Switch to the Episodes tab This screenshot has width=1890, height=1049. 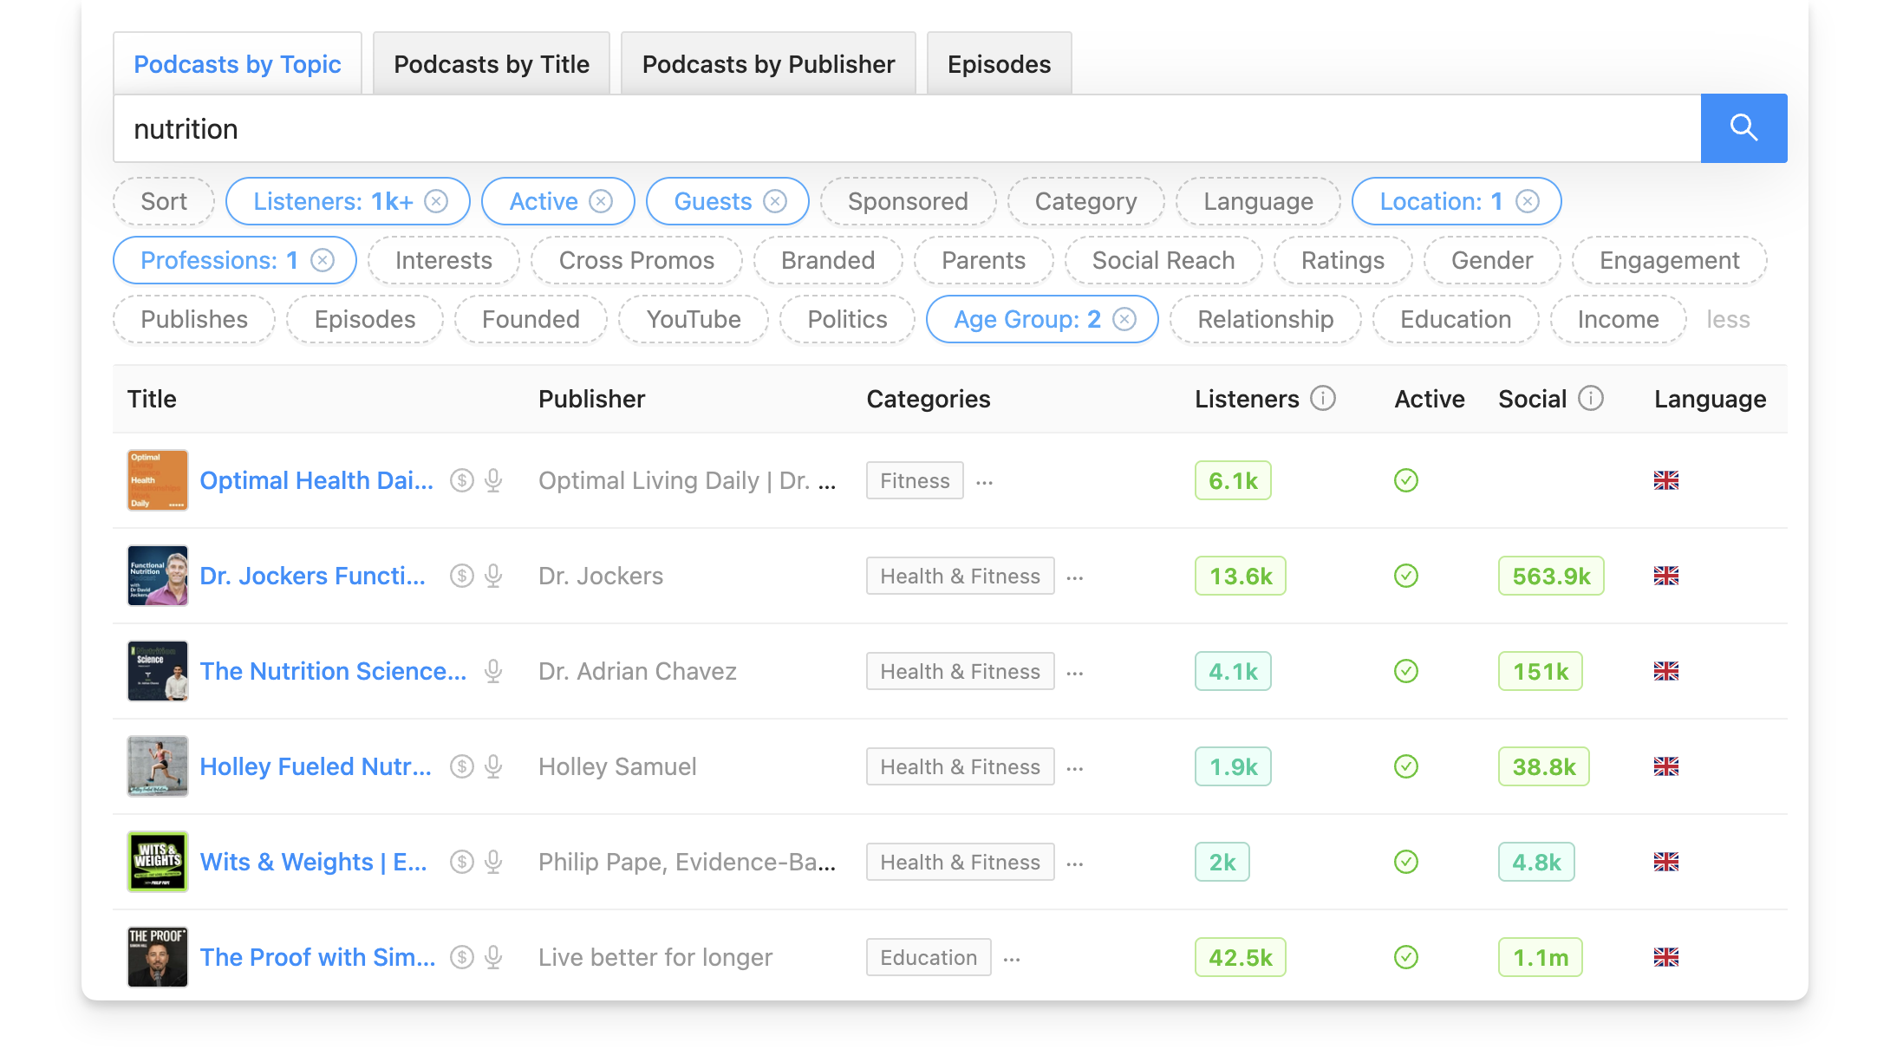(999, 62)
